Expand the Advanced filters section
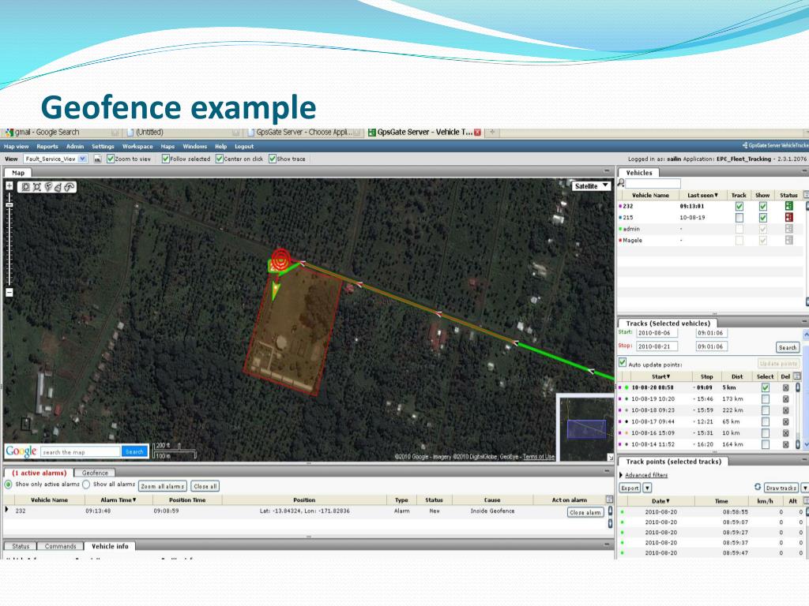Screen dimensions: 809x606 (645, 475)
